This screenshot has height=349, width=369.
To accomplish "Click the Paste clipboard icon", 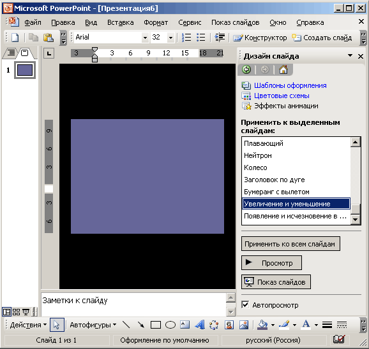I will coord(49,38).
